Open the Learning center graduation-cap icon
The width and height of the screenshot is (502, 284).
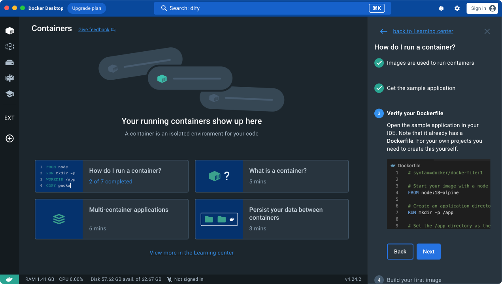[x=9, y=94]
